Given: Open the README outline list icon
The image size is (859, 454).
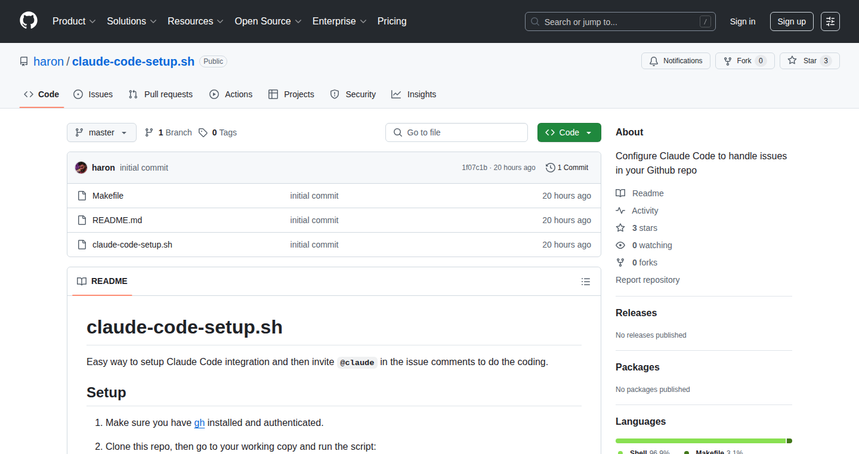Looking at the screenshot, I should pyautogui.click(x=586, y=282).
